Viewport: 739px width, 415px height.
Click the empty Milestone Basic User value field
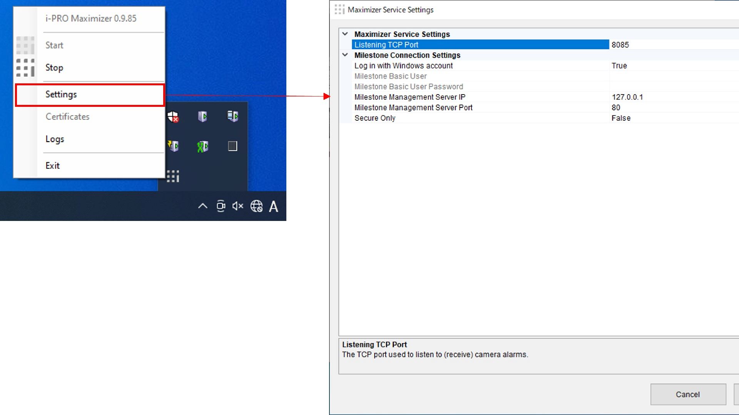(674, 76)
